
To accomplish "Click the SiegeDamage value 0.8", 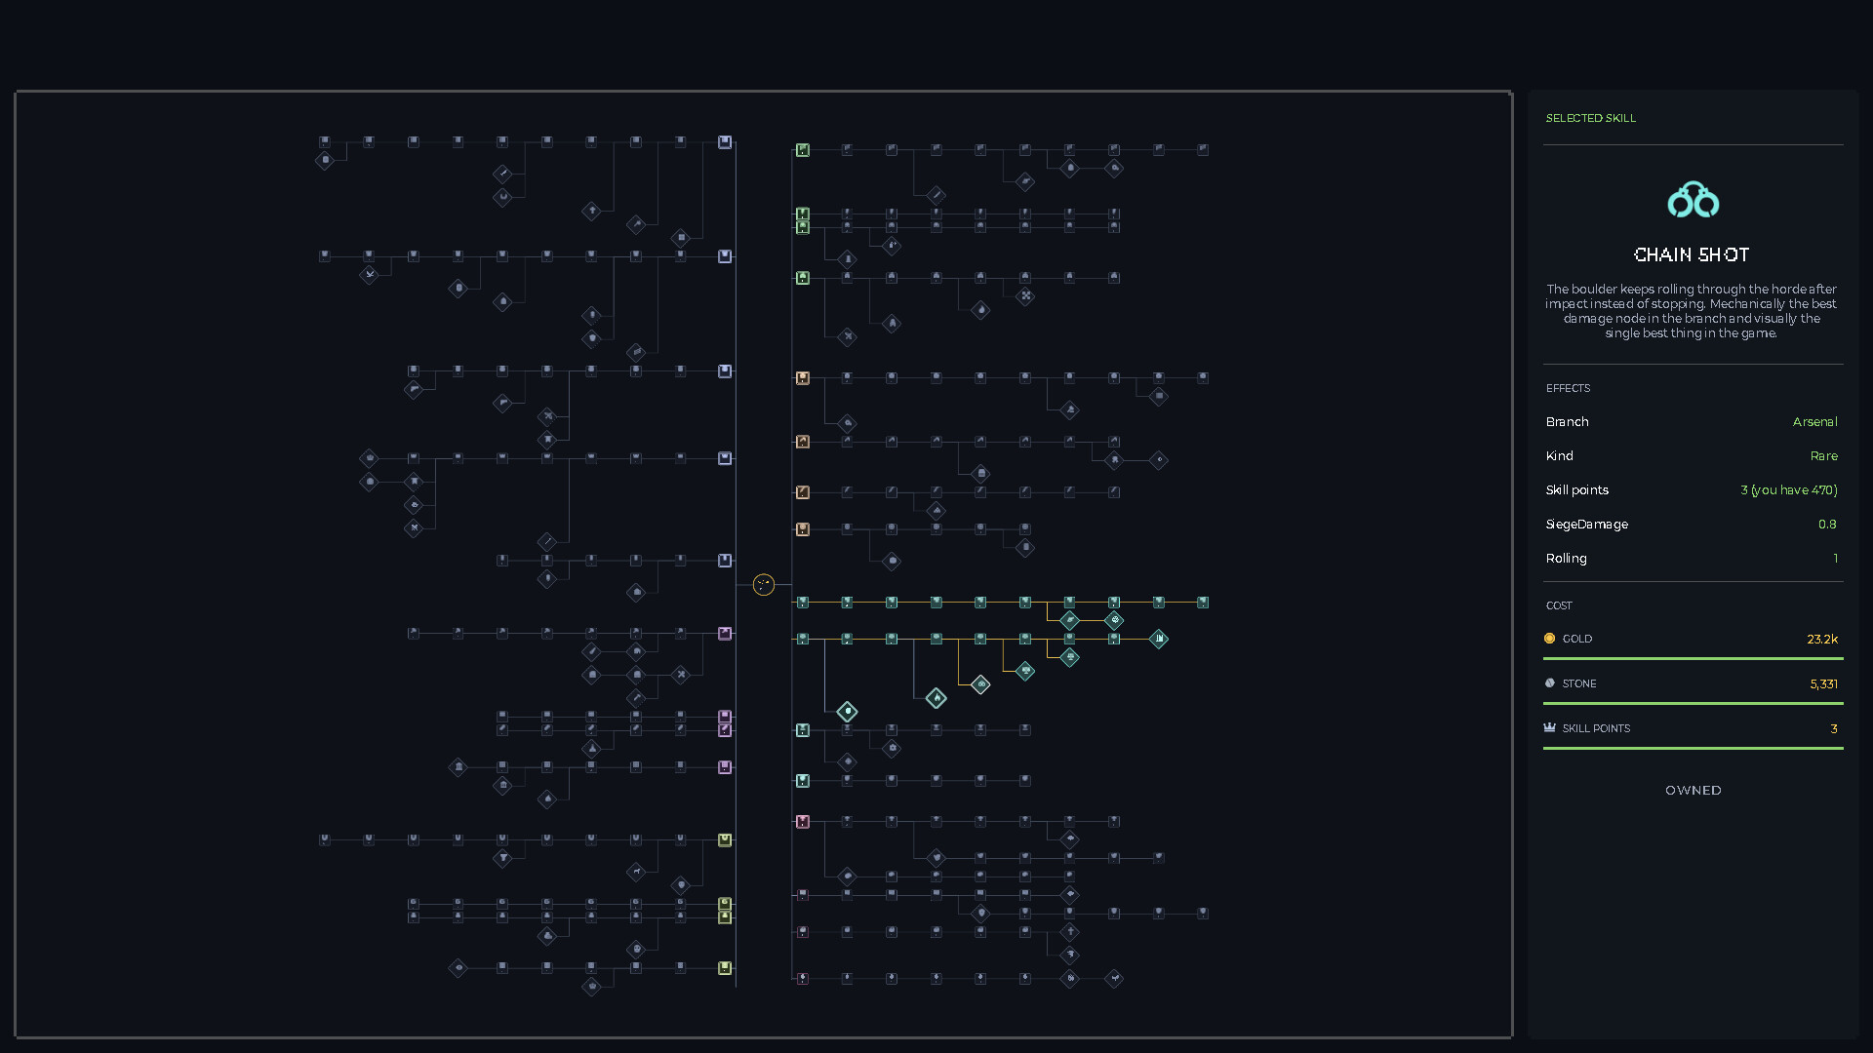I will (x=1827, y=525).
